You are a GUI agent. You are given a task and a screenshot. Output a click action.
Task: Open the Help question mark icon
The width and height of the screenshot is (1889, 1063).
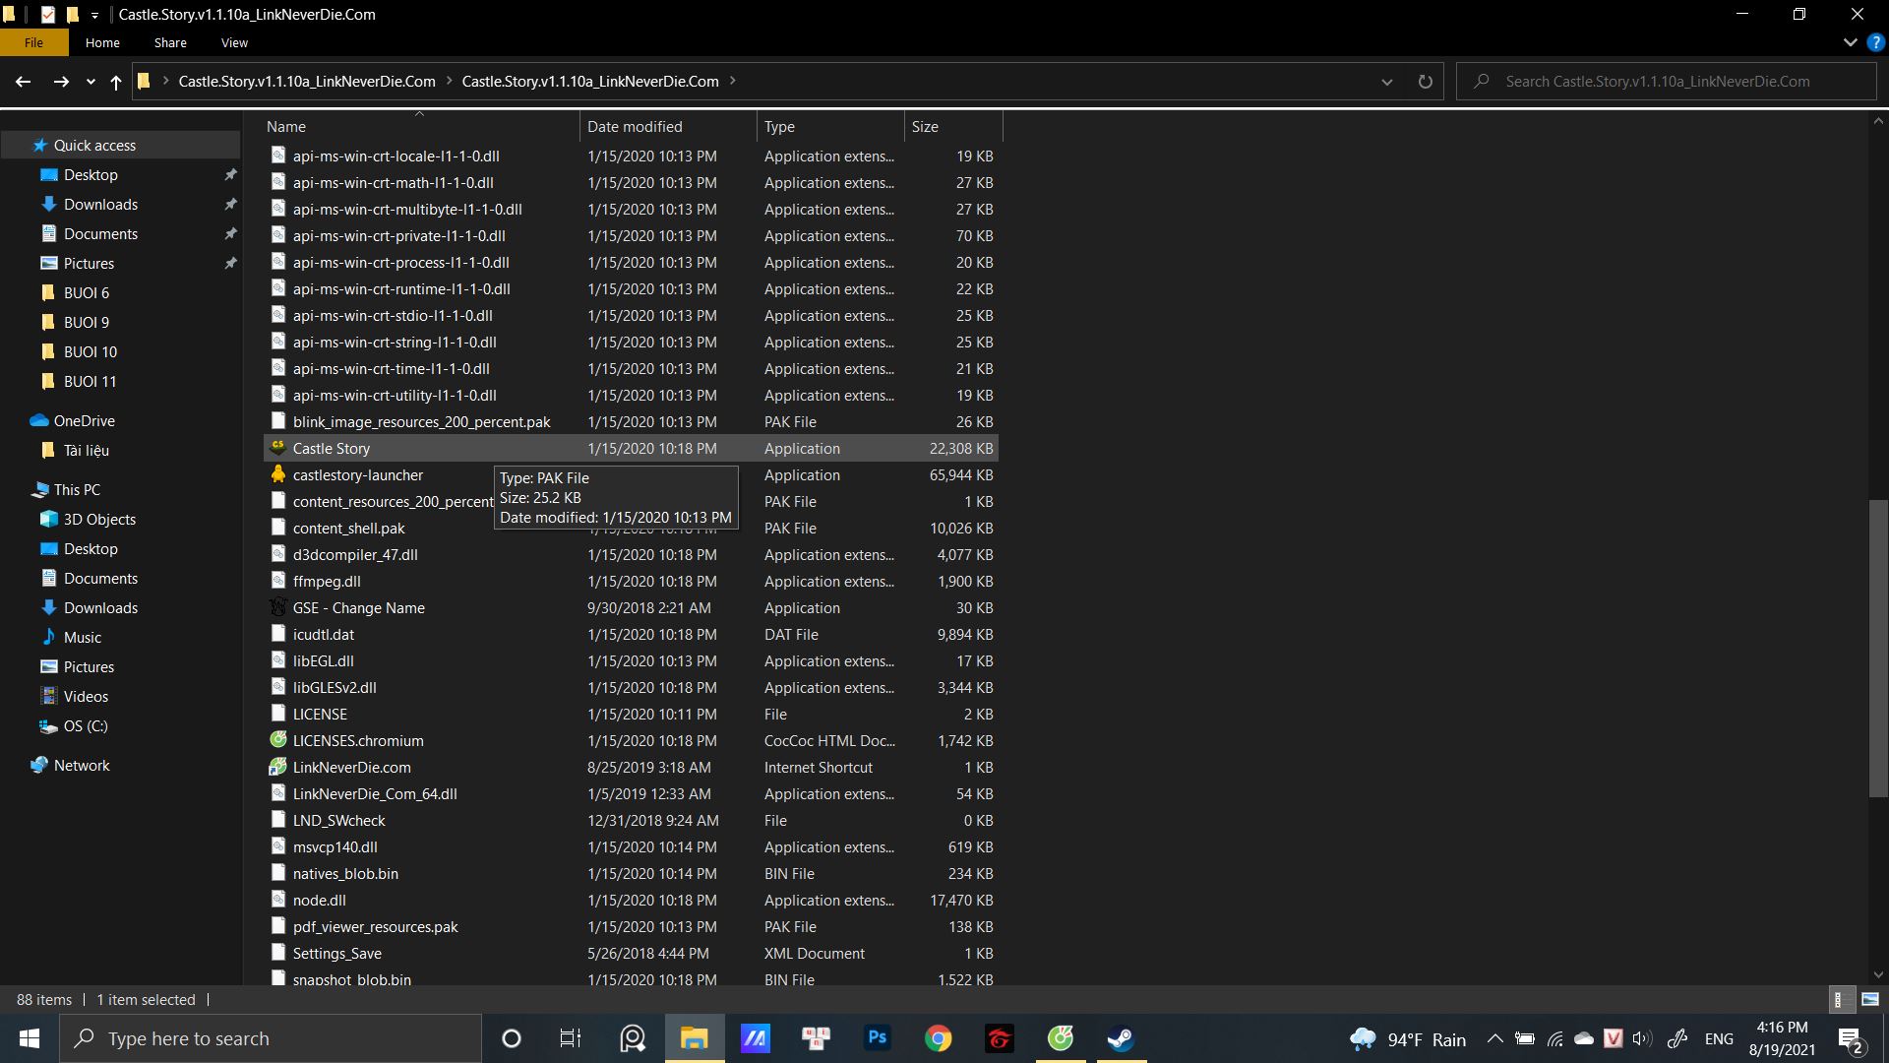pos(1876,42)
